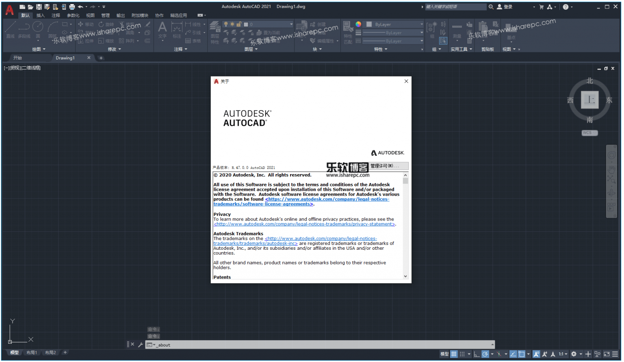Switch to the 插入 (Insert) ribbon tab
624x362 pixels.
tap(40, 15)
